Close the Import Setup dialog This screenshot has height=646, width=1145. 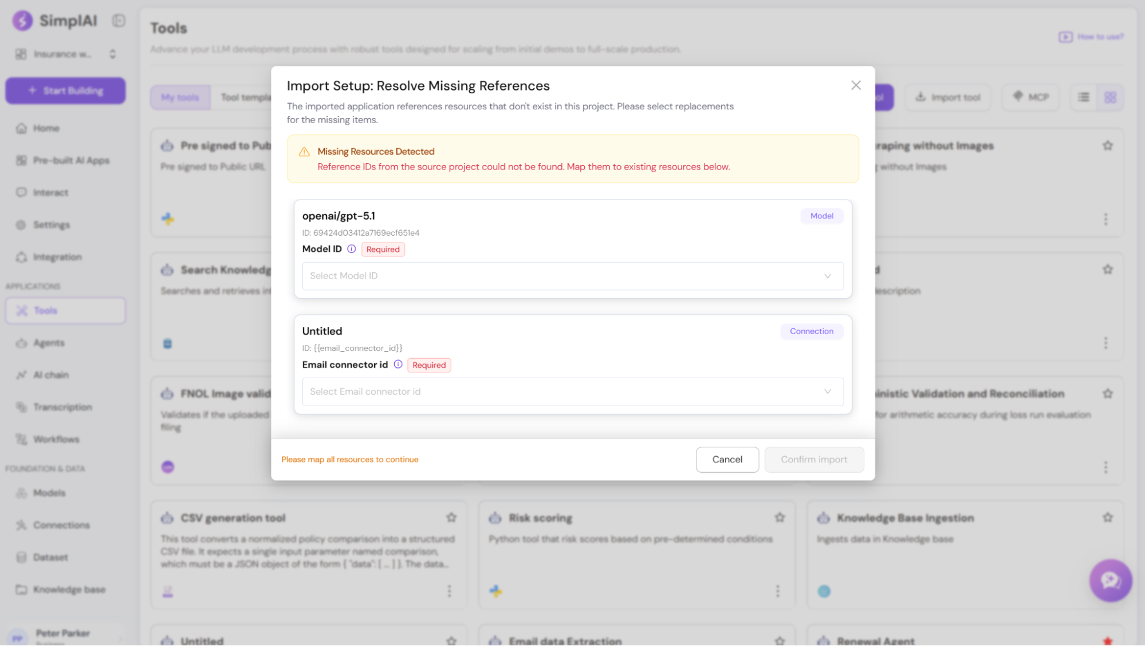[856, 85]
